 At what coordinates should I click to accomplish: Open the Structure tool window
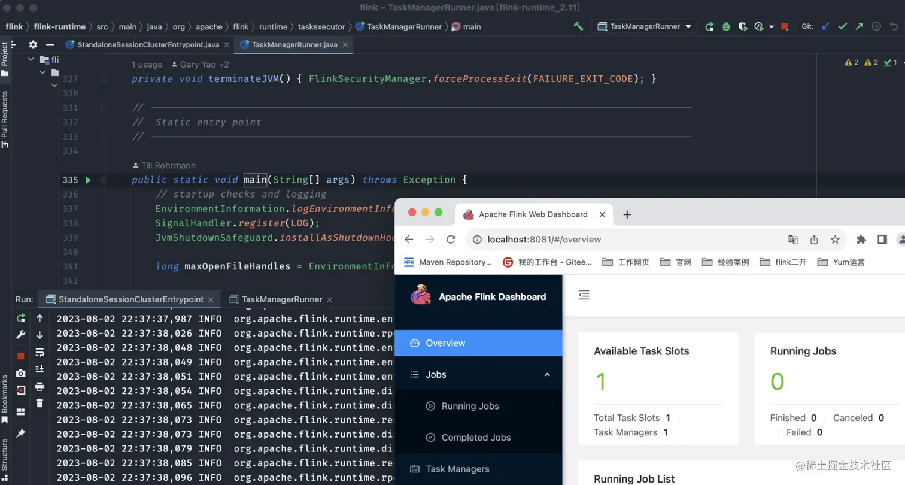[5, 459]
